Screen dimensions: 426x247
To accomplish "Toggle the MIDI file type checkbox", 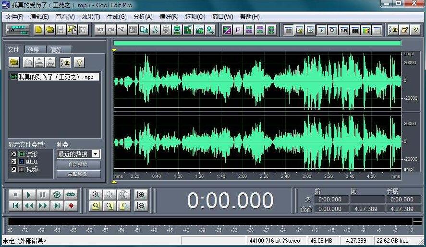I will [14, 162].
